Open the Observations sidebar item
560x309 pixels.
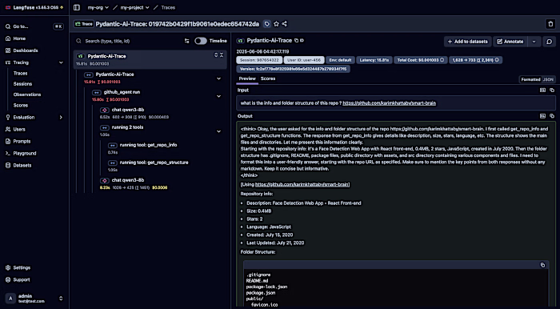26,94
